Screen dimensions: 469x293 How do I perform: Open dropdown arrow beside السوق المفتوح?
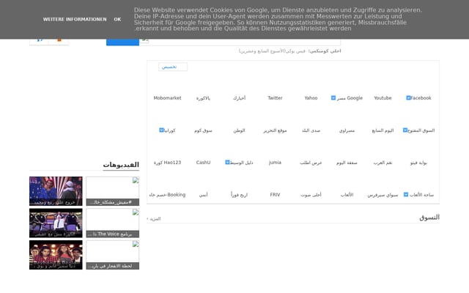click(x=405, y=130)
